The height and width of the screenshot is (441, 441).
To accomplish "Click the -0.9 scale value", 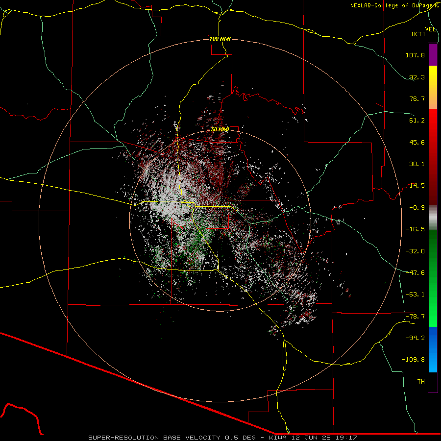I will point(417,208).
